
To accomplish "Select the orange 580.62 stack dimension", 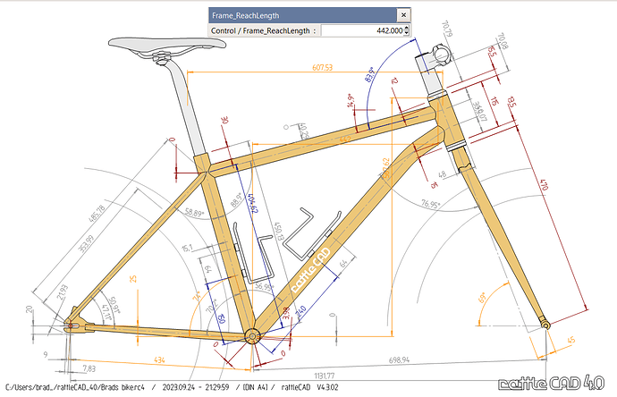I will point(386,168).
